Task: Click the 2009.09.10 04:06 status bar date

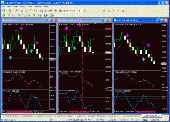Action: point(76,120)
